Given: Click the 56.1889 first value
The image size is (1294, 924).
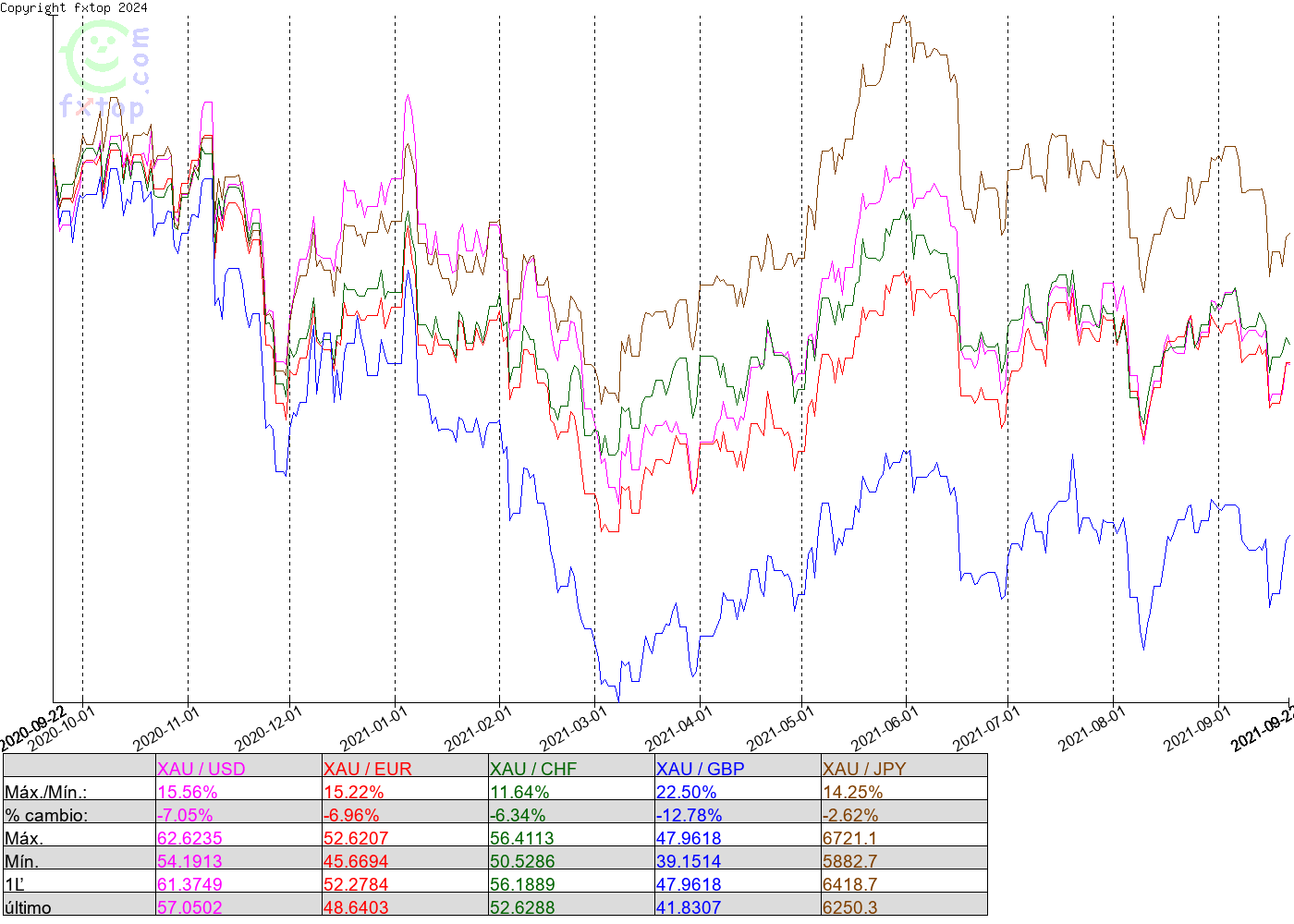Looking at the screenshot, I should click(x=522, y=885).
